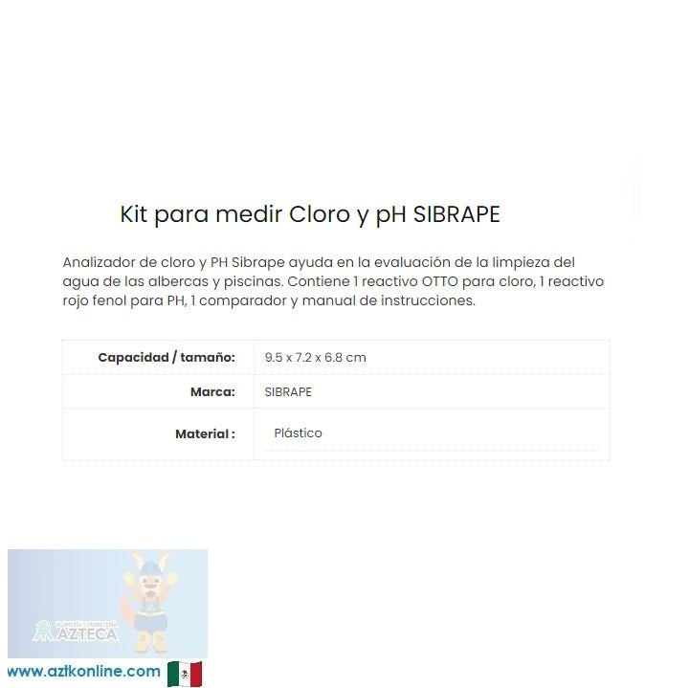The height and width of the screenshot is (688, 689).
Task: Open the www.aztkonline.com link
Action: click(x=83, y=672)
